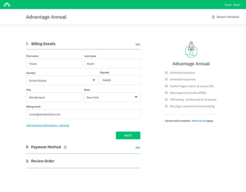The height and width of the screenshot is (192, 246).
Task: Click 'Skip logic, question & answer piping' text
Action: point(192,106)
